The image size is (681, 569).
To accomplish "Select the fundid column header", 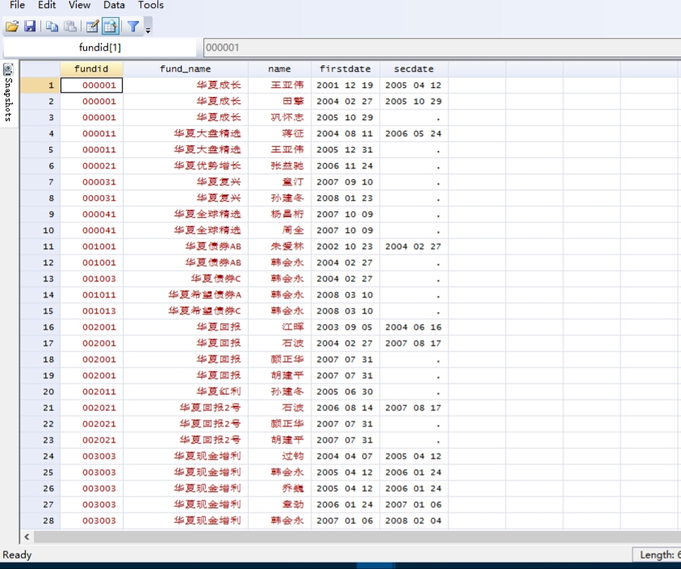I will click(91, 69).
